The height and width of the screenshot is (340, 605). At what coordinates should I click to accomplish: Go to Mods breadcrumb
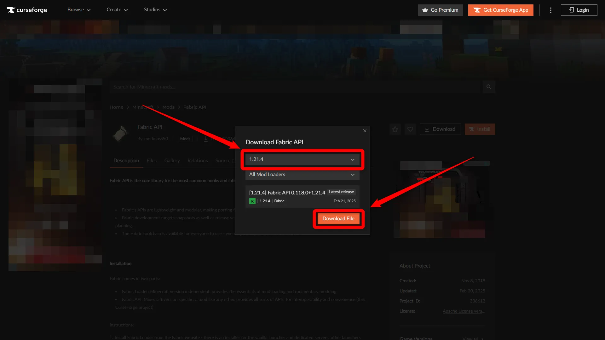(168, 107)
